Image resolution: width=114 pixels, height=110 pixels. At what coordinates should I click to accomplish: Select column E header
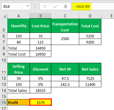[x=108, y=16]
